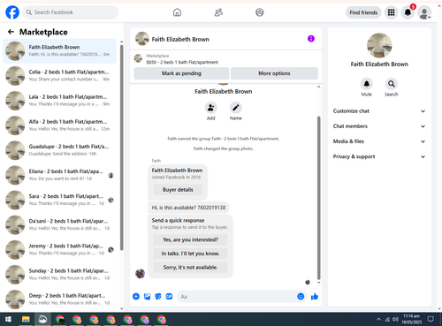Open the Lala conversation in list
Screen dimensions: 442x326
click(59, 101)
